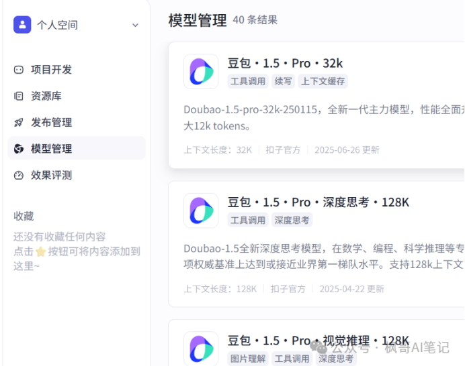Click the 深度思考 128K model logo
Screen dimensions: 465x366
pos(201,210)
